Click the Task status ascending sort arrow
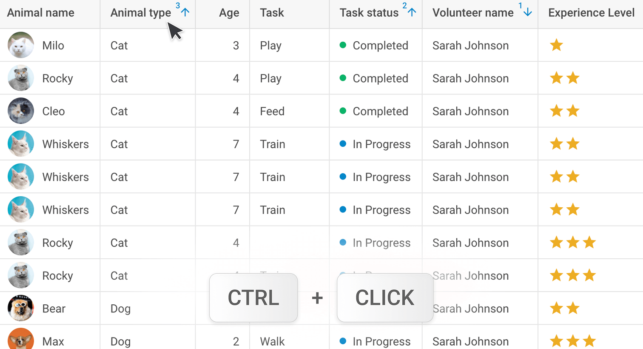The image size is (643, 349). 412,12
